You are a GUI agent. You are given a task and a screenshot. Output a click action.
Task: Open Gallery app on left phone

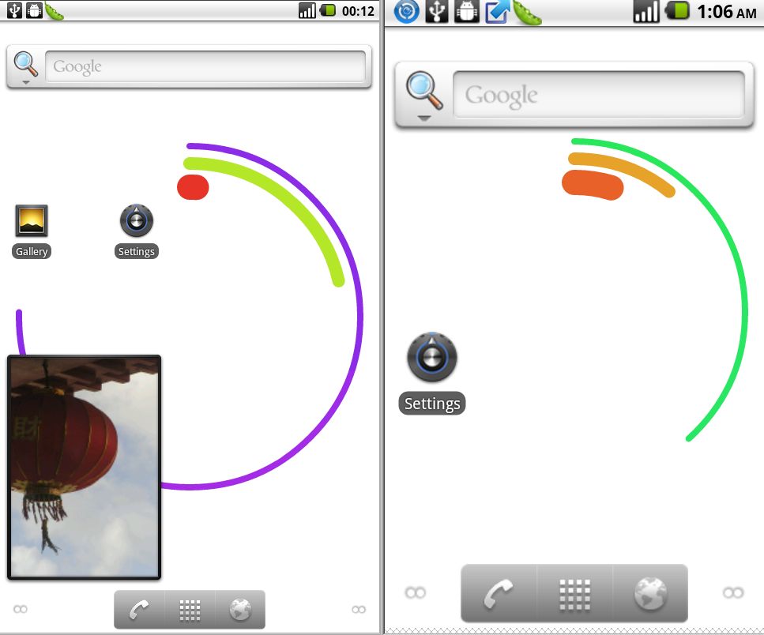pos(31,231)
